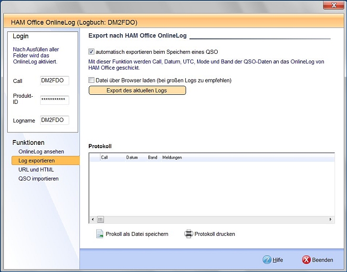Click the Produkt-ID password field
Viewport: 347px width, 272px height.
pos(54,100)
